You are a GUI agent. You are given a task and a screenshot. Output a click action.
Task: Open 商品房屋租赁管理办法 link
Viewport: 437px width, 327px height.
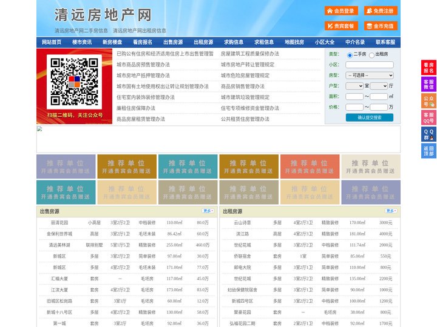(x=141, y=119)
